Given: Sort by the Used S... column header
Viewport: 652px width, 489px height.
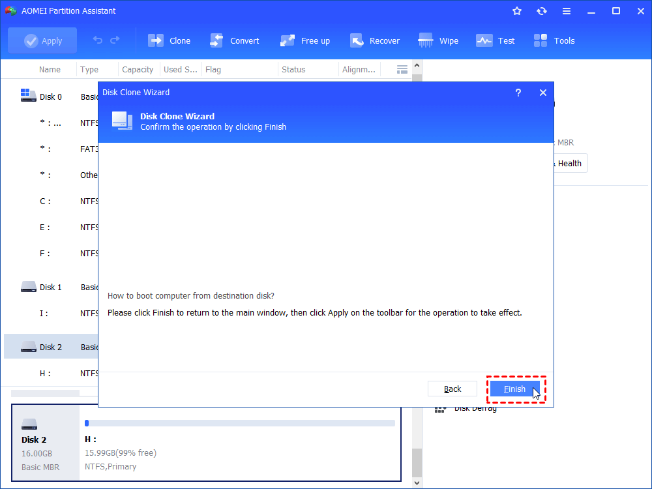Looking at the screenshot, I should [181, 70].
